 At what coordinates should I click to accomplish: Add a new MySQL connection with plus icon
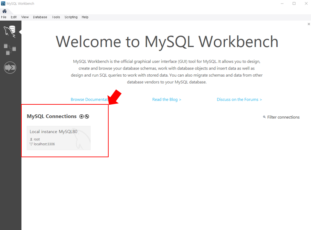[x=81, y=116]
